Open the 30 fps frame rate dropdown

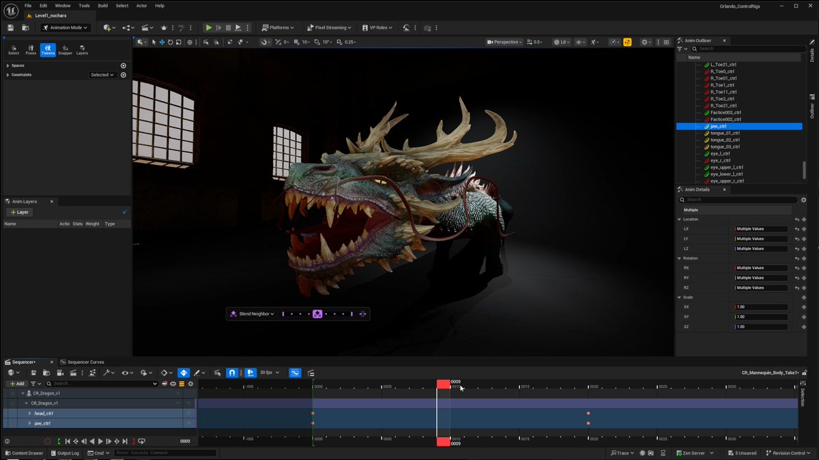click(269, 373)
